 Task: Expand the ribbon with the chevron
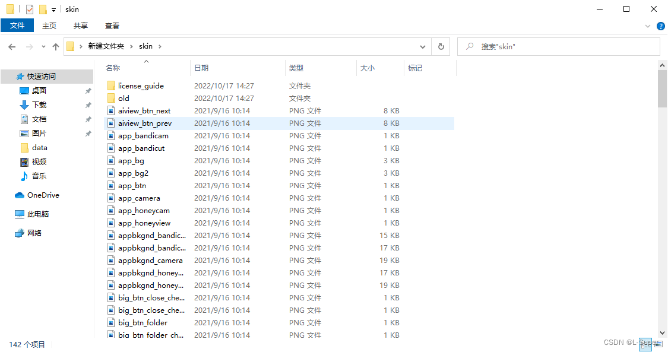click(648, 26)
